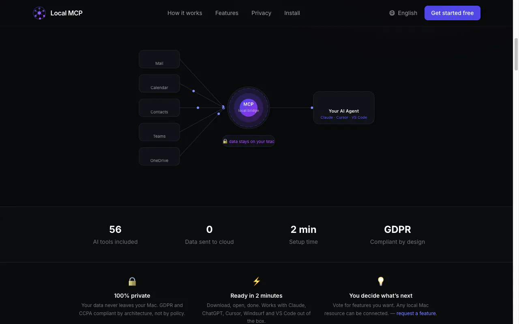The height and width of the screenshot is (324, 519).
Task: Click the 56 statistic number
Action: [115, 229]
